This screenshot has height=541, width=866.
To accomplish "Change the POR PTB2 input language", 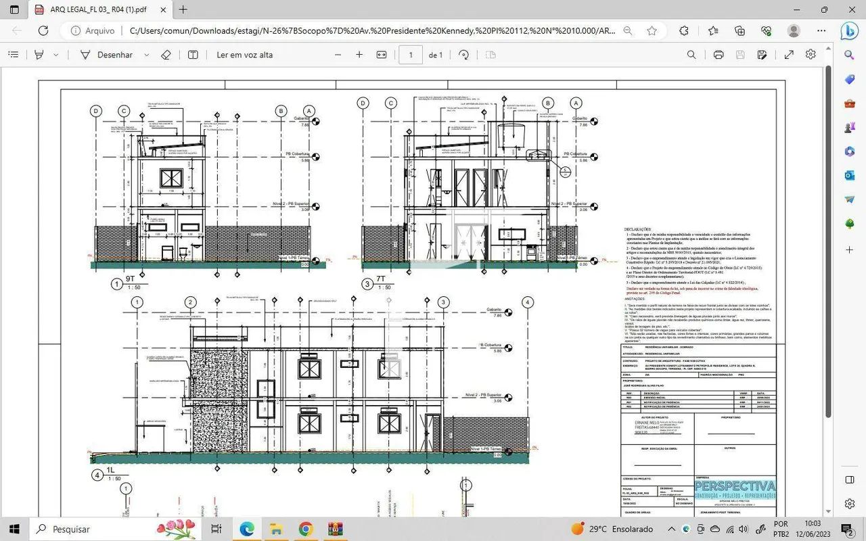I will (x=780, y=529).
